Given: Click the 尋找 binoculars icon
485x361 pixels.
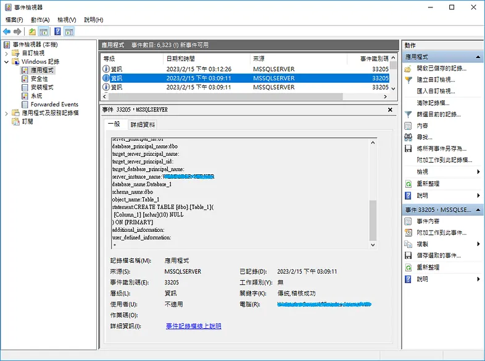Looking at the screenshot, I should [408, 137].
